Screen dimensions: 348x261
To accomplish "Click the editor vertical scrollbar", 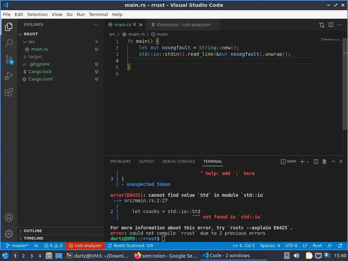I will click(x=345, y=84).
